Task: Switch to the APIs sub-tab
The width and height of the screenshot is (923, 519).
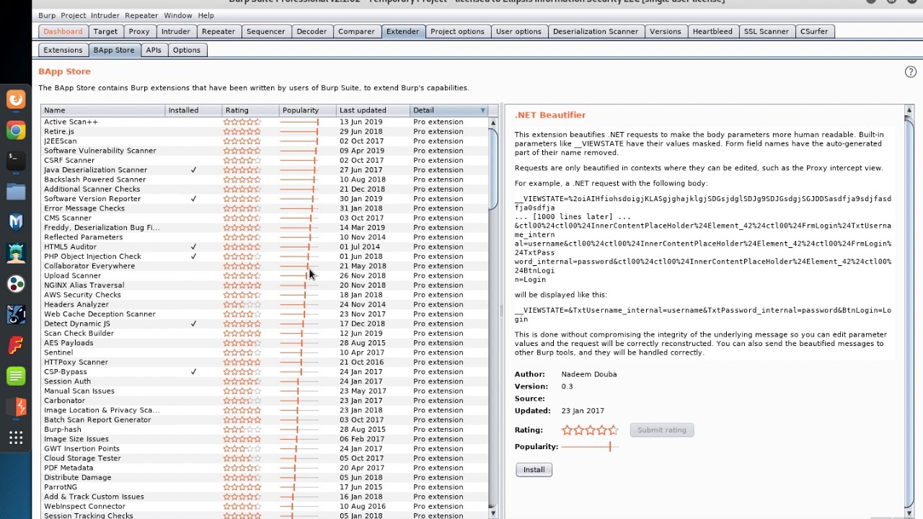Action: point(154,50)
